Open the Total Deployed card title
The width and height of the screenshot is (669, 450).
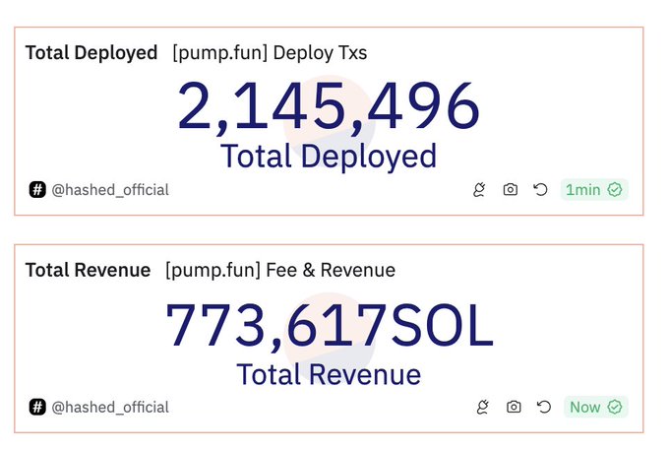click(x=91, y=53)
